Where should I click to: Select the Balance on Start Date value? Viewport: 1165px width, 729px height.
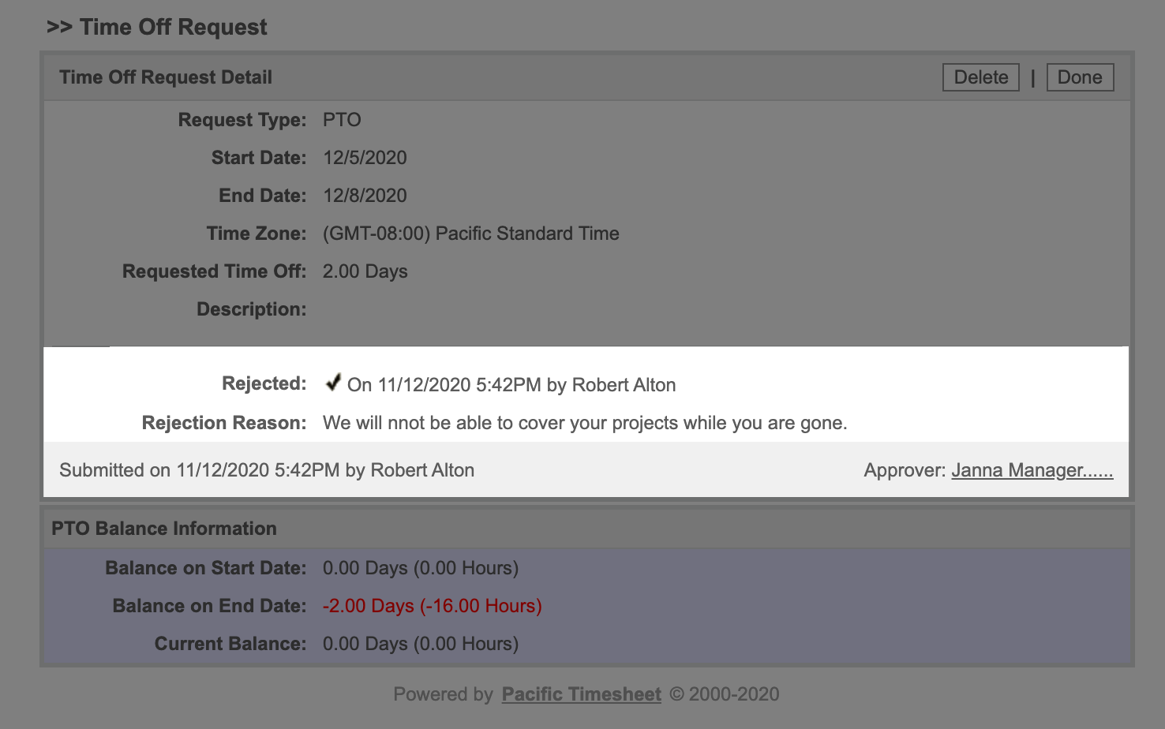point(420,568)
